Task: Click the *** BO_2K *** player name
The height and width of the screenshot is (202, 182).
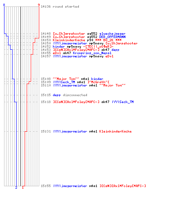Action: pyautogui.click(x=108, y=40)
